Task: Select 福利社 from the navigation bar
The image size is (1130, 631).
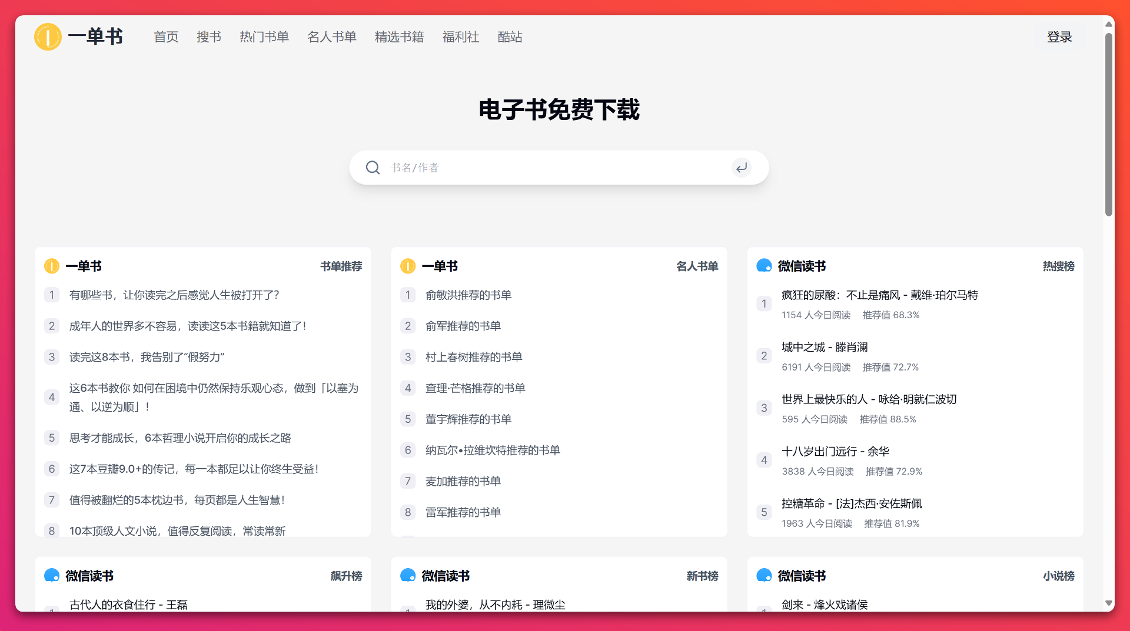Action: click(460, 37)
